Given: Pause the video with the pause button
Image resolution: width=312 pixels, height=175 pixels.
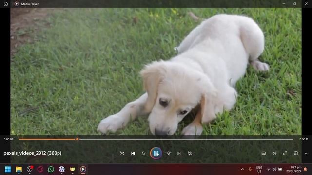Looking at the screenshot, I should pyautogui.click(x=156, y=153).
